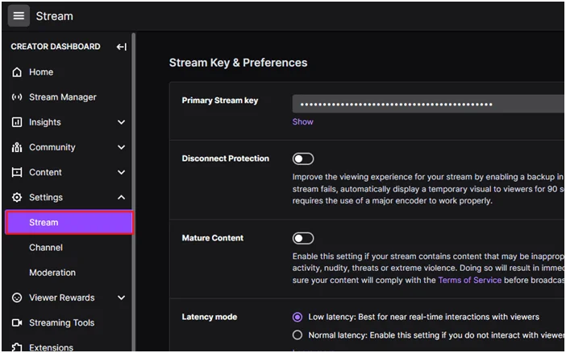
Task: Click the Community people icon
Action: click(x=17, y=147)
